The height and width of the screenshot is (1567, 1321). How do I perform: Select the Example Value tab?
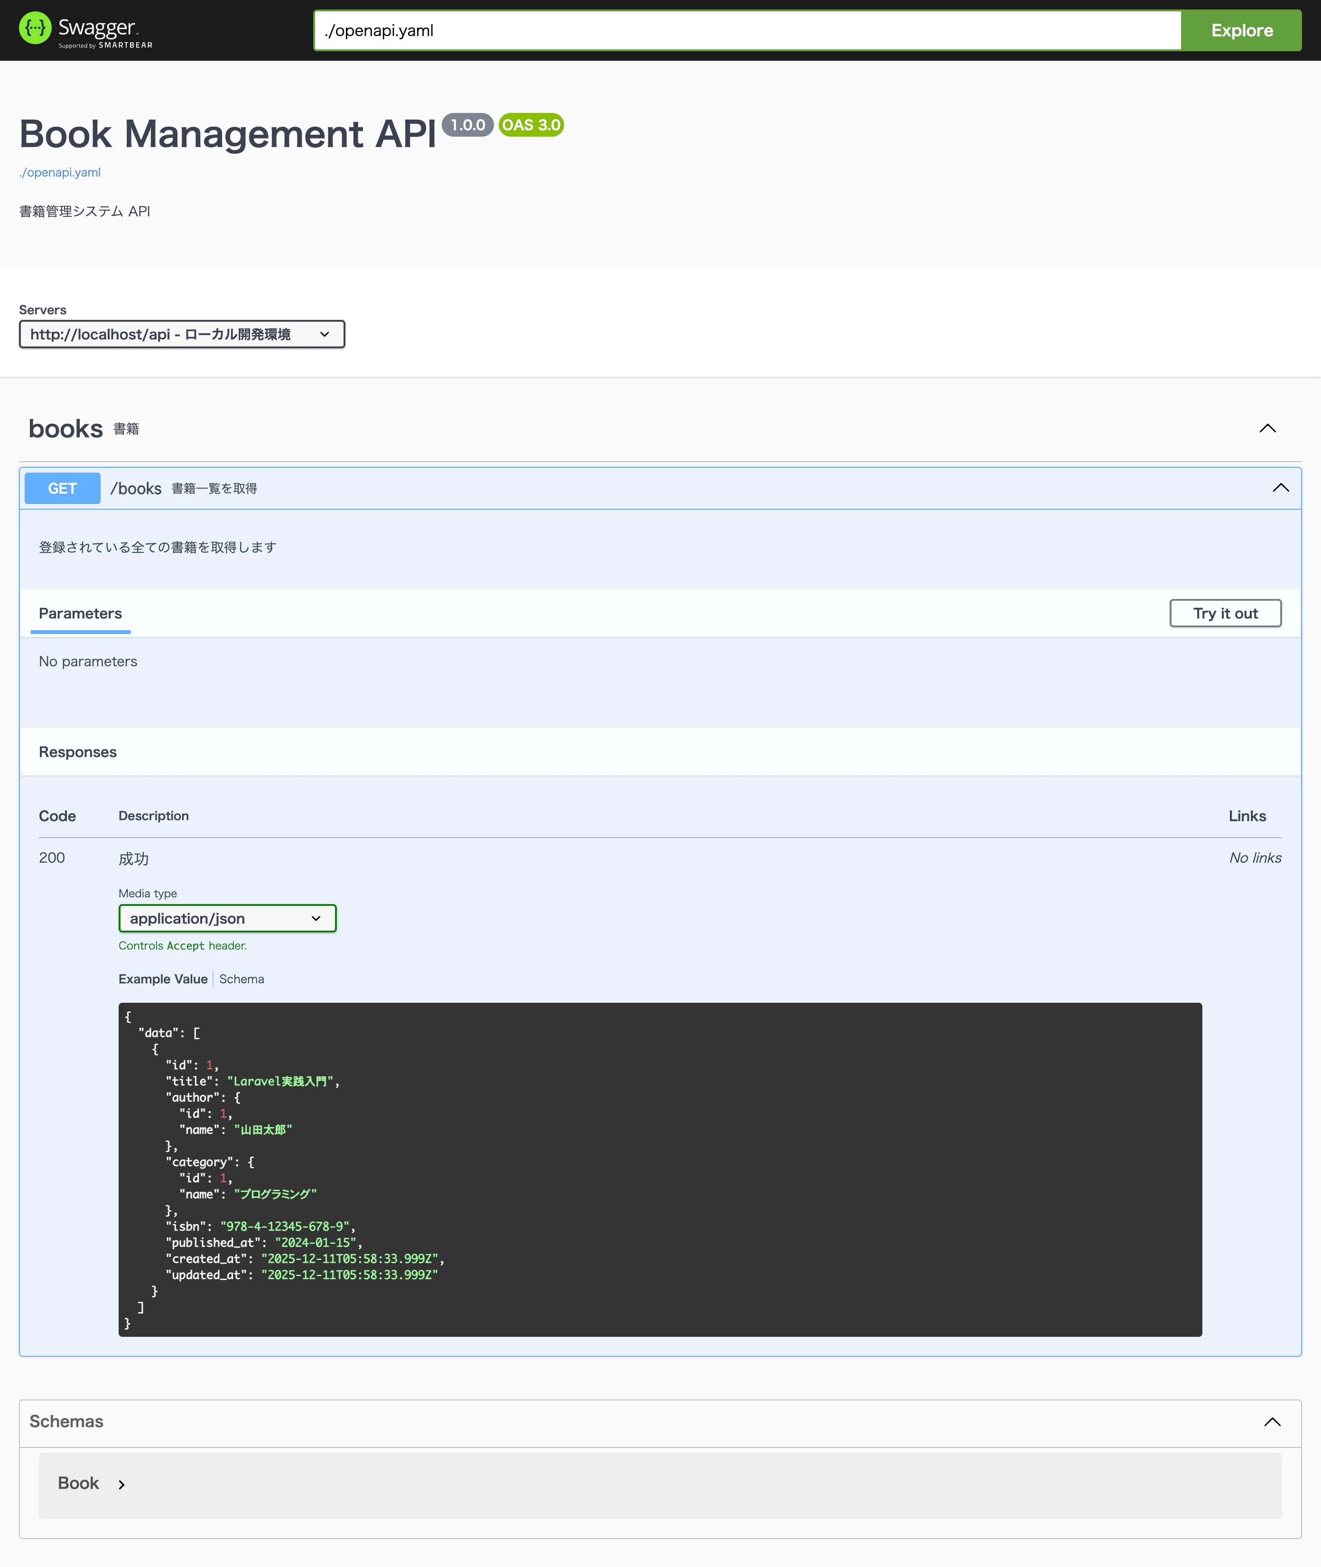tap(162, 979)
